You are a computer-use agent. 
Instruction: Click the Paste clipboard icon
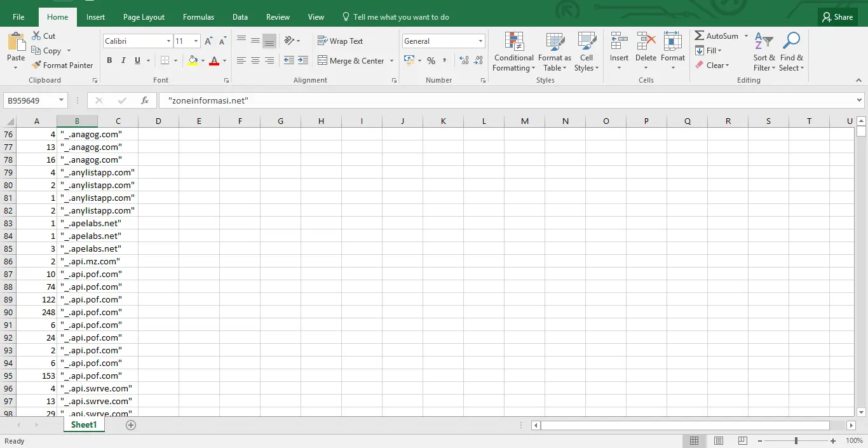[x=16, y=42]
